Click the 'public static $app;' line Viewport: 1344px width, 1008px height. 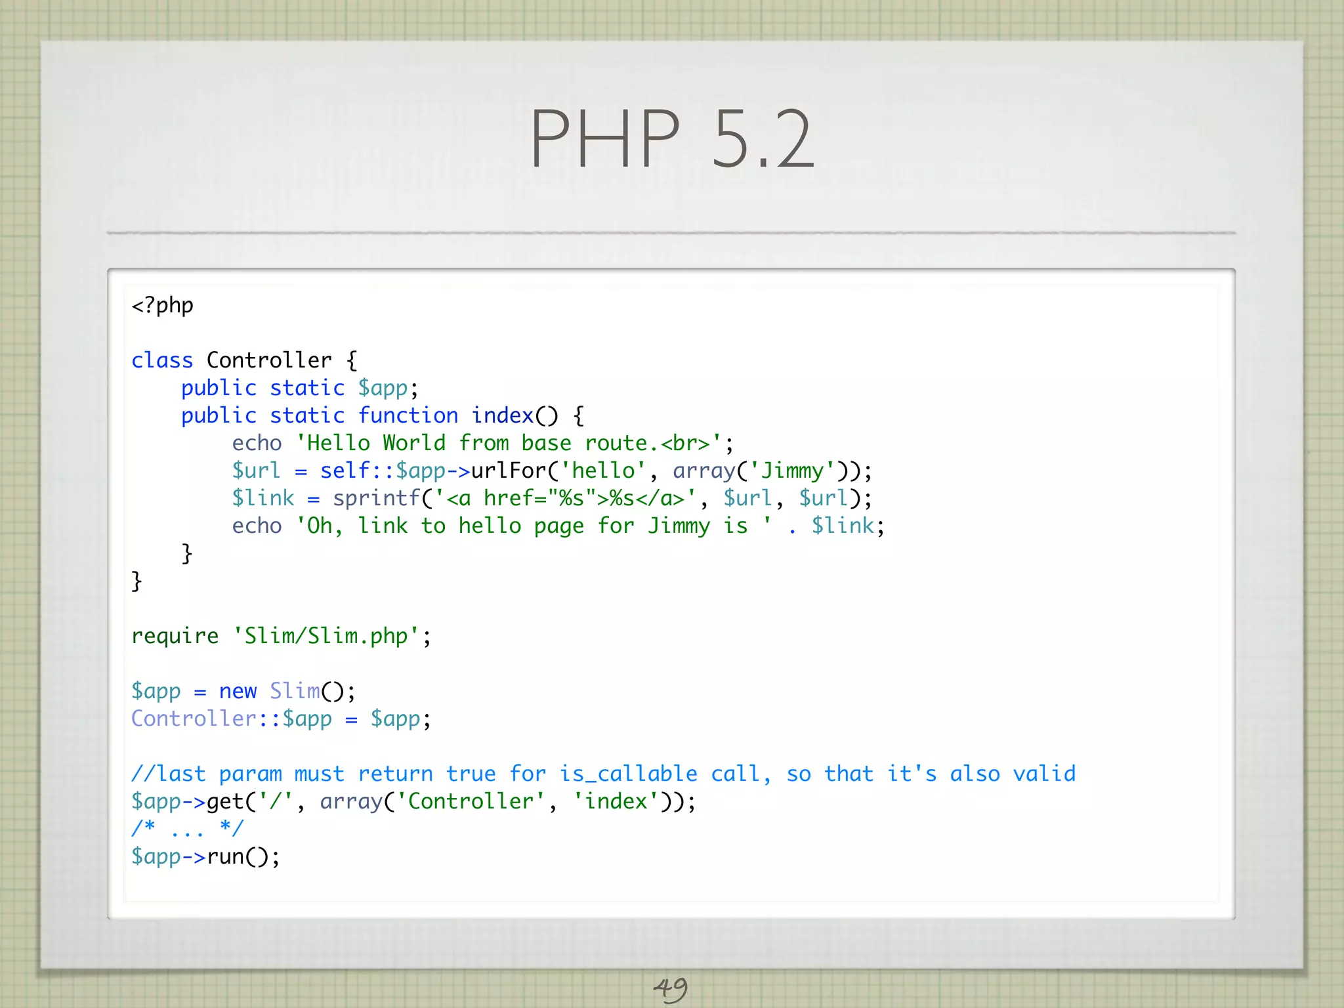[299, 388]
